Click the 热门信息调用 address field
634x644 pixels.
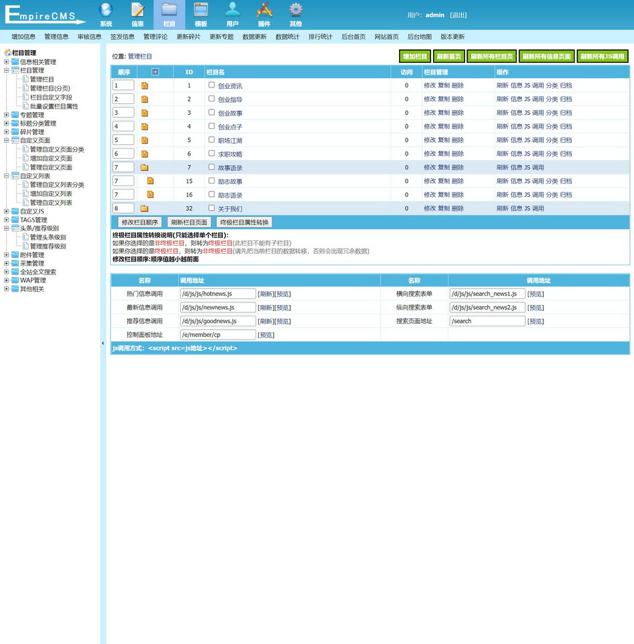coord(218,294)
